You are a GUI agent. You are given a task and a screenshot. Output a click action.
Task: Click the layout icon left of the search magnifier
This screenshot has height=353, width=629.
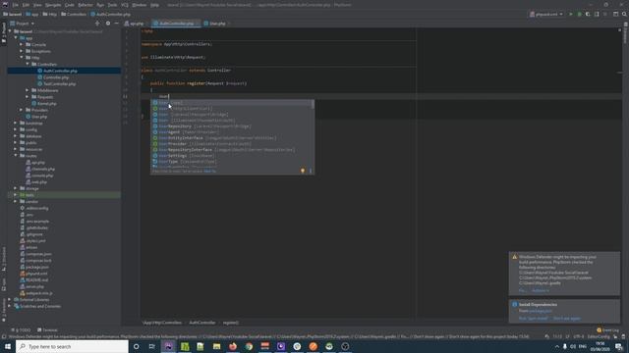pos(616,15)
